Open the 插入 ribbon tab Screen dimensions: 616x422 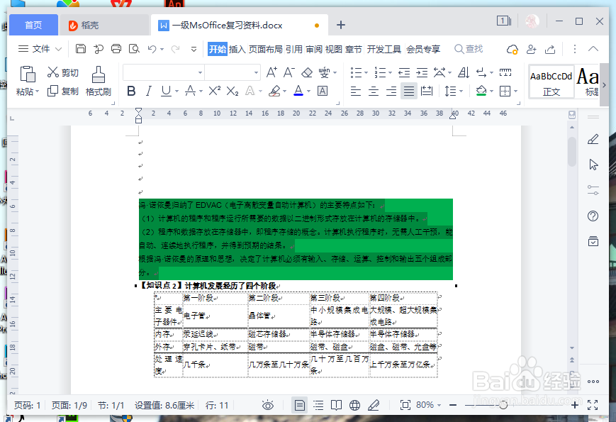click(237, 49)
